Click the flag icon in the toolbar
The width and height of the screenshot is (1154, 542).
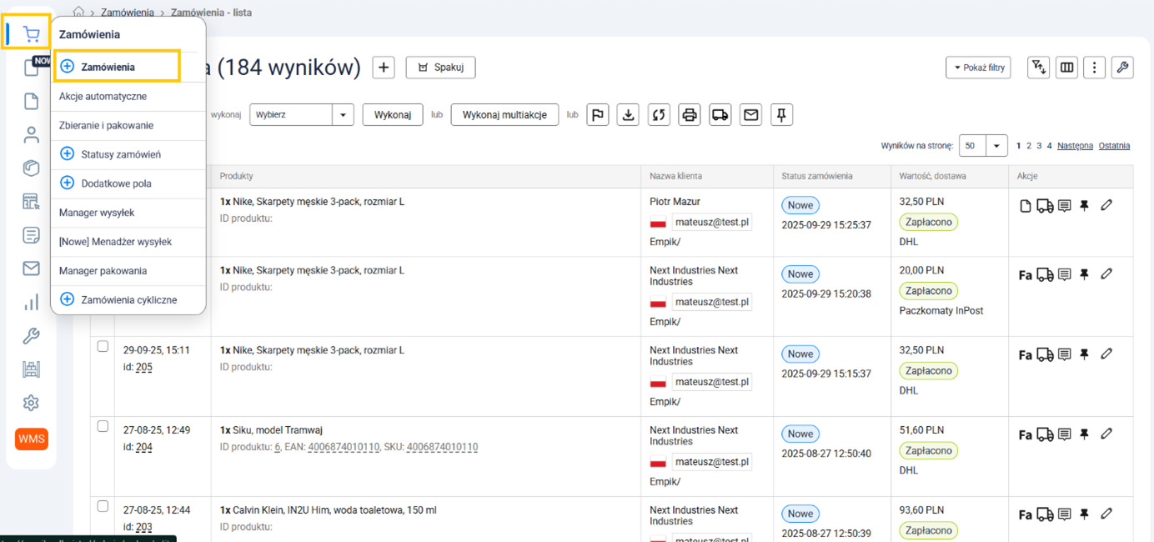tap(597, 115)
